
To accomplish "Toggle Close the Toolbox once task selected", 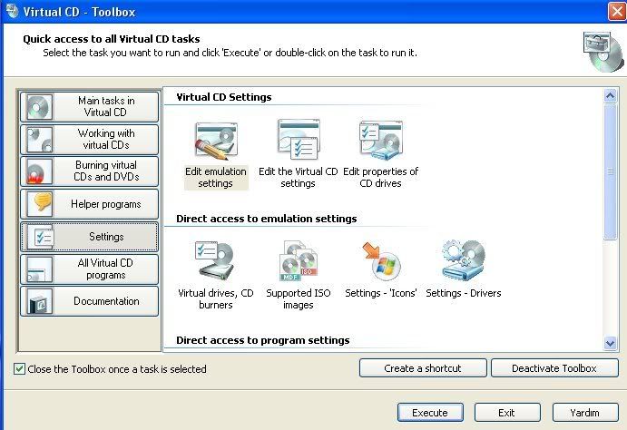I will 19,368.
